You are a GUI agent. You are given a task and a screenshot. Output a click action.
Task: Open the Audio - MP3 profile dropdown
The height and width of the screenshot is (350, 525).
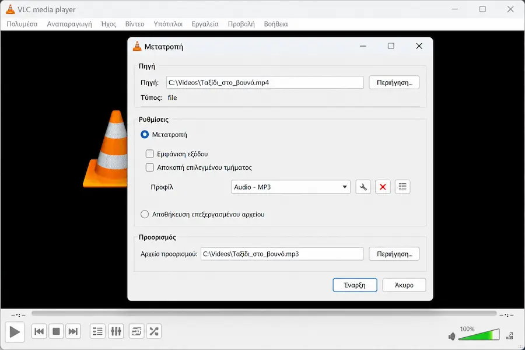(x=290, y=187)
